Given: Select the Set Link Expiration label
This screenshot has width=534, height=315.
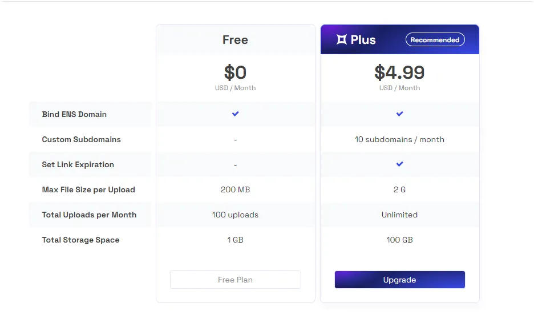Looking at the screenshot, I should pos(78,164).
